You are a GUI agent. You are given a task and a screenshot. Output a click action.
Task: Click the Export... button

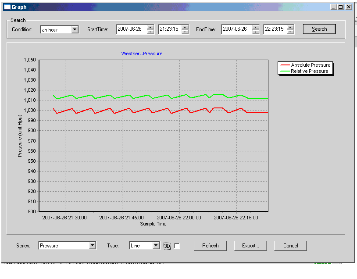click(x=250, y=246)
